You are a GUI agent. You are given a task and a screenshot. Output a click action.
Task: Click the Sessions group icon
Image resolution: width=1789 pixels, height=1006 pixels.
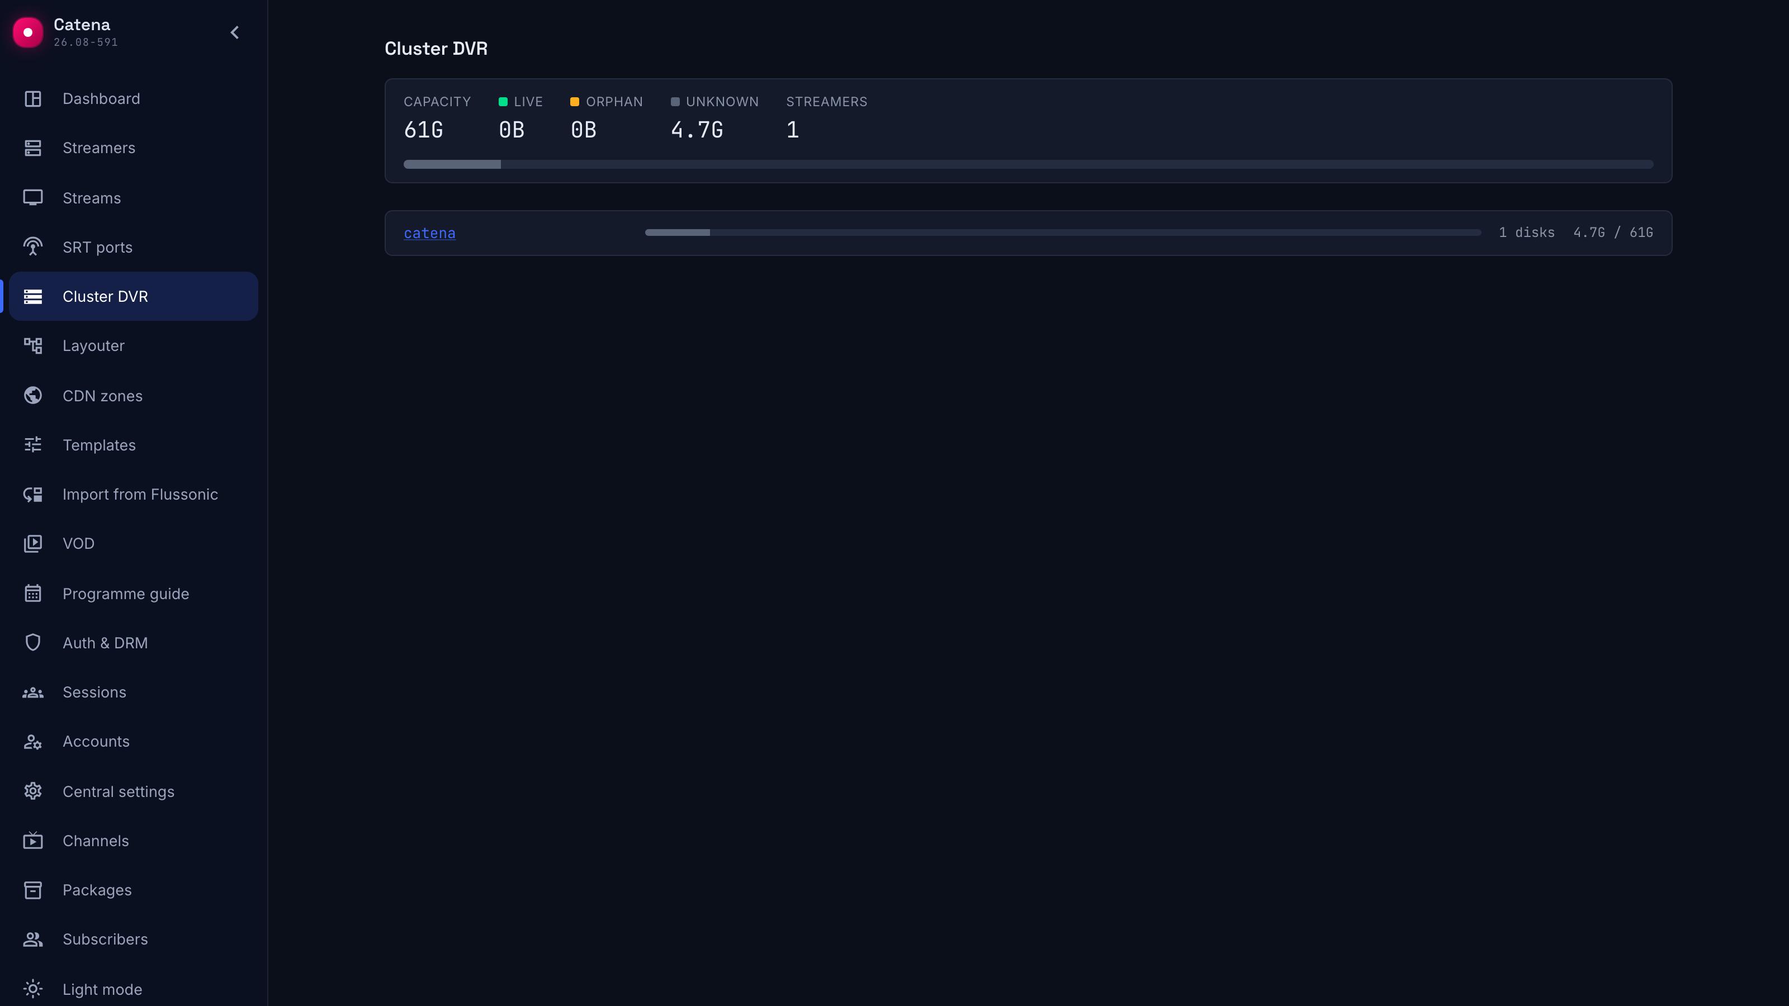click(x=32, y=692)
